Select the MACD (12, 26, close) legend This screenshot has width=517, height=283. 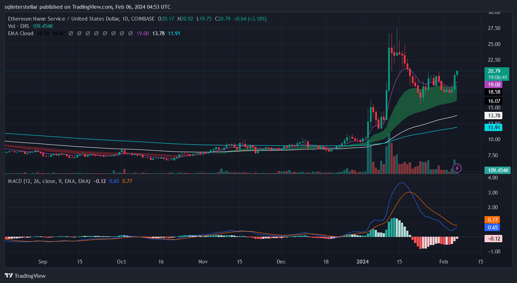(49, 181)
